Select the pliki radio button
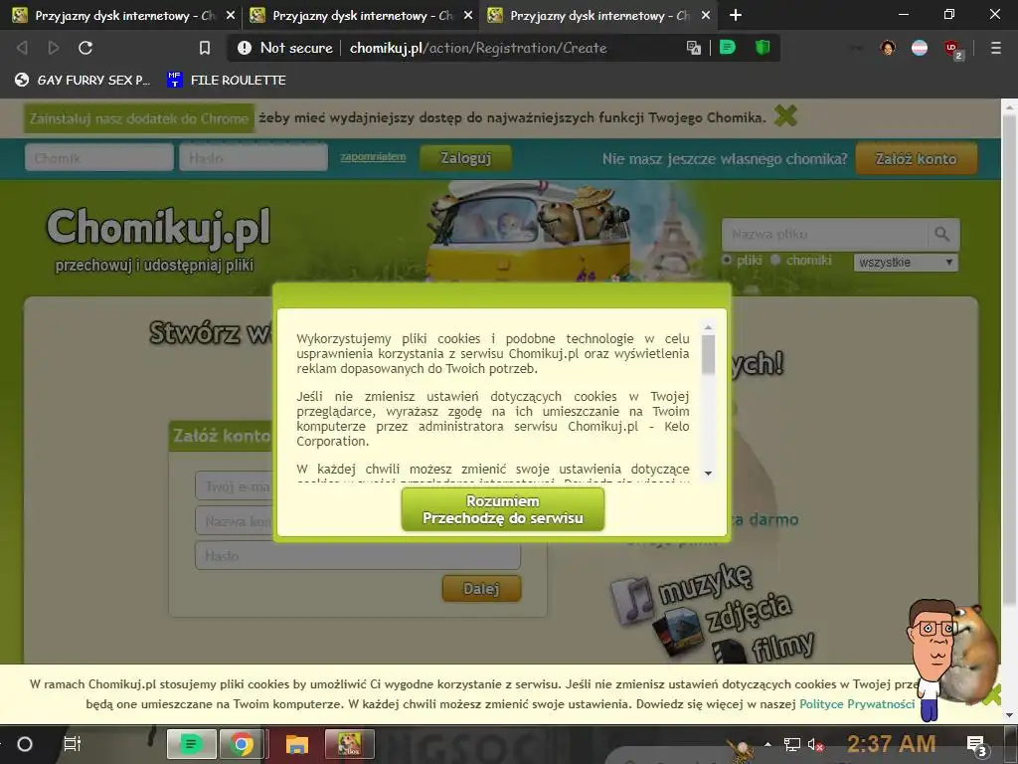 tap(727, 260)
